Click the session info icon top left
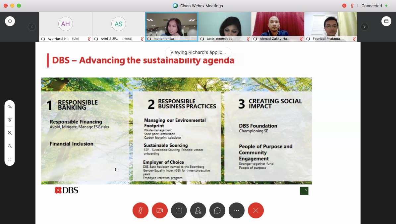This screenshot has width=396, height=224. 10,21
